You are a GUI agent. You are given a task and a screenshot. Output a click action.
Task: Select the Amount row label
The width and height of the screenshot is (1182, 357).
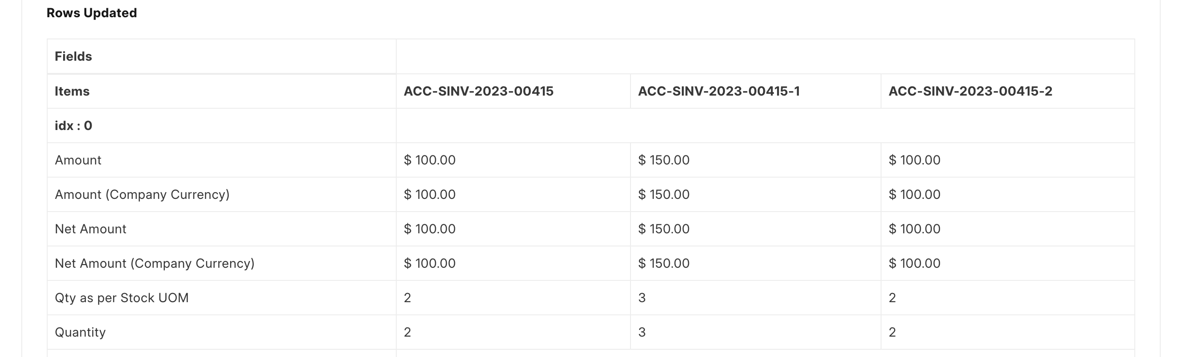[x=78, y=160]
